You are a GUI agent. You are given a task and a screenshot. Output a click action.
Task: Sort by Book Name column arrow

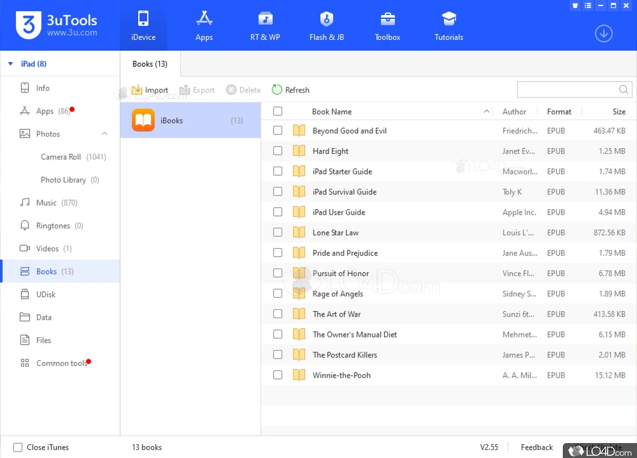[x=486, y=111]
